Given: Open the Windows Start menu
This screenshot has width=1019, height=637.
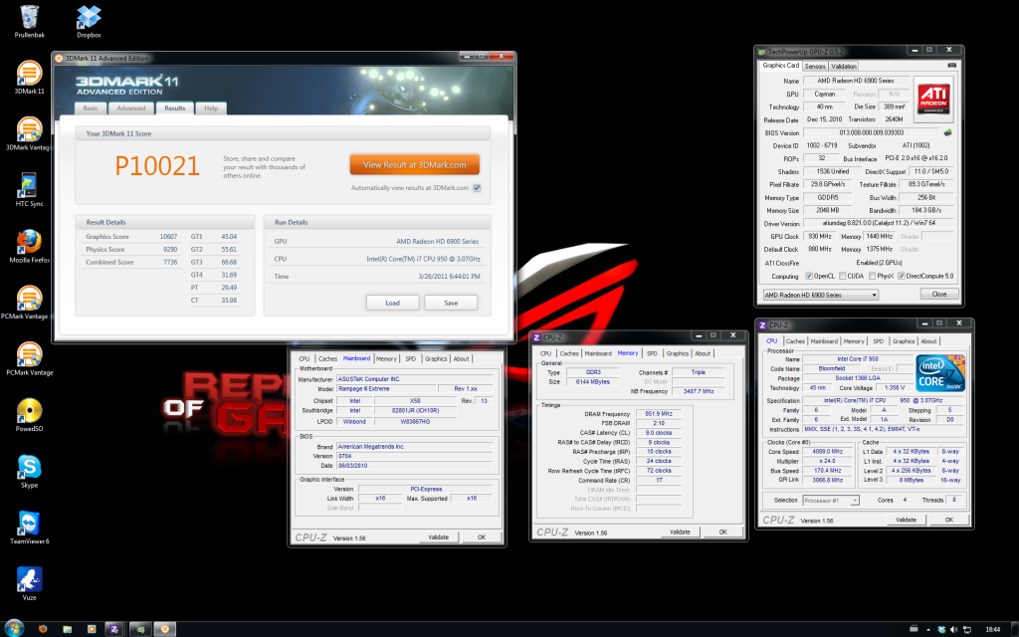Looking at the screenshot, I should point(13,629).
